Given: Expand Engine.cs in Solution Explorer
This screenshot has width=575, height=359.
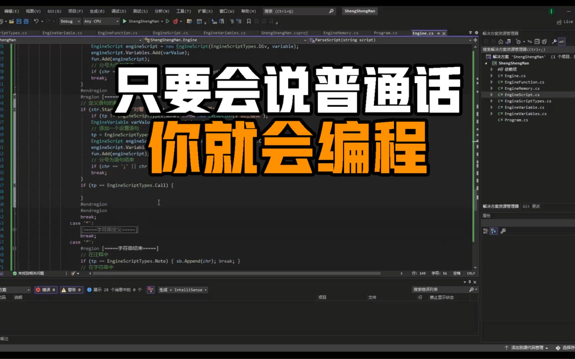Looking at the screenshot, I should point(491,76).
